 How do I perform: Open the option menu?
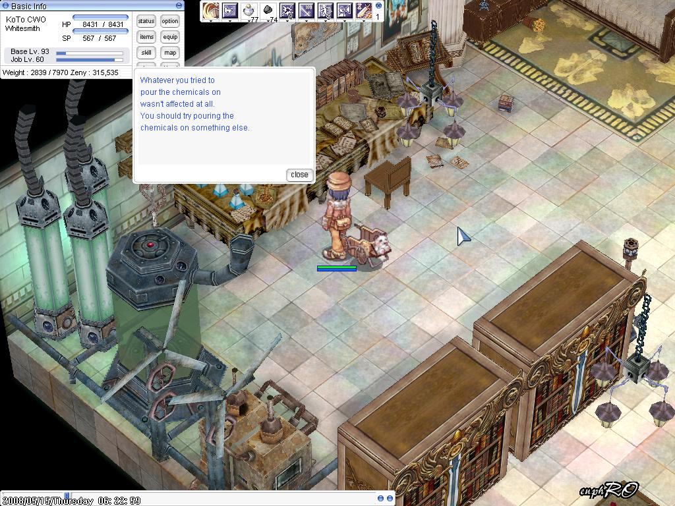pos(170,21)
